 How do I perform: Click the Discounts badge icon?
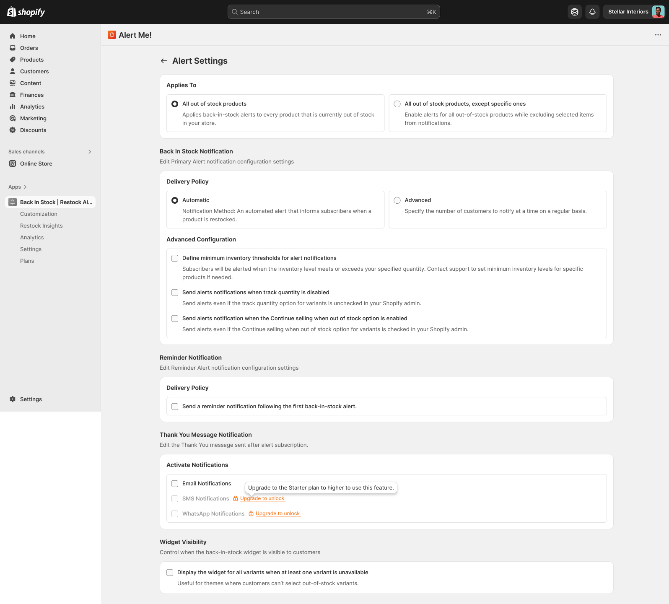13,130
